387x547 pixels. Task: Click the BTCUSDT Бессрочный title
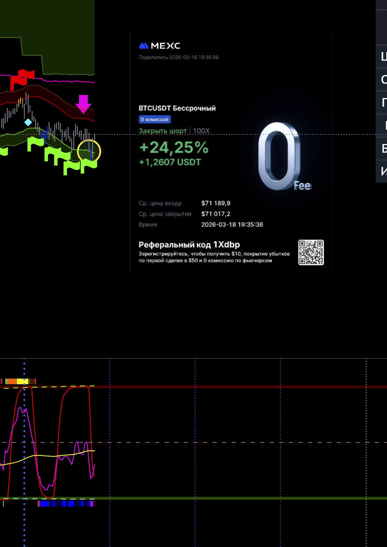177,108
